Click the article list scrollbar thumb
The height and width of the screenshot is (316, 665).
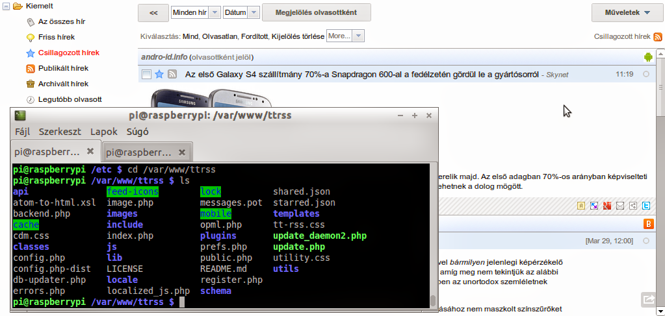tap(660, 87)
